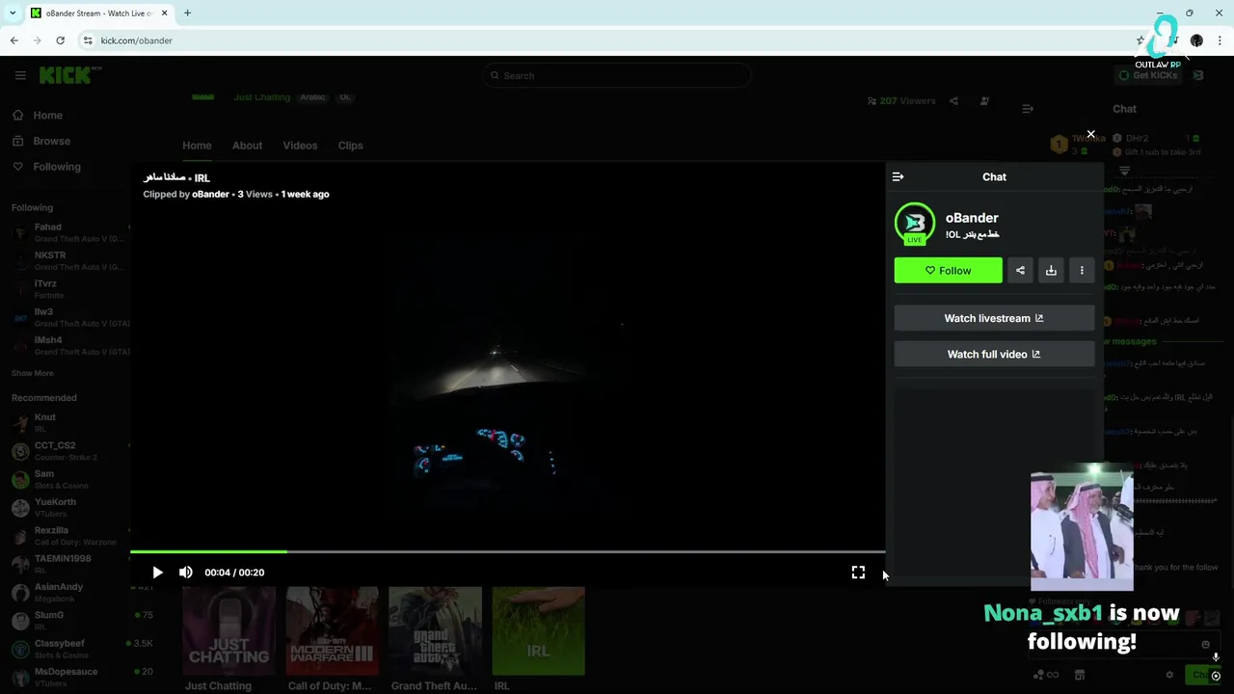
Task: Open the Just Chatting category thumbnail
Action: point(228,630)
